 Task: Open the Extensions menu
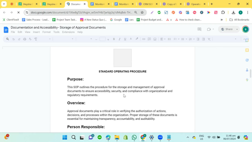tap(68, 32)
